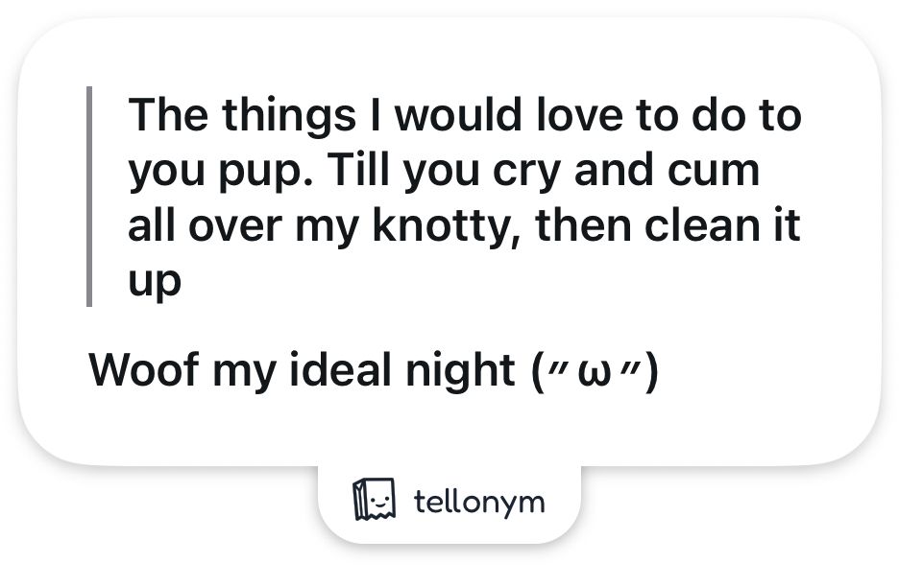Image resolution: width=899 pixels, height=587 pixels.
Task: Click the kaomoji face in the reply
Action: pyautogui.click(x=595, y=372)
